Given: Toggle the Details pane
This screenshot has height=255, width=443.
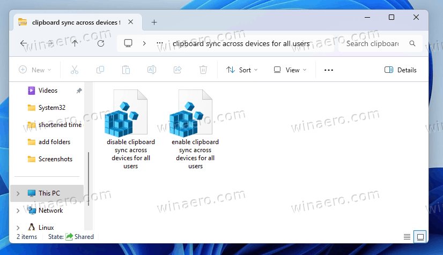Looking at the screenshot, I should click(x=400, y=70).
